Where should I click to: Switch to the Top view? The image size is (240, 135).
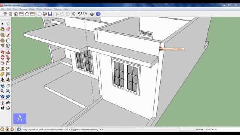tap(10, 14)
